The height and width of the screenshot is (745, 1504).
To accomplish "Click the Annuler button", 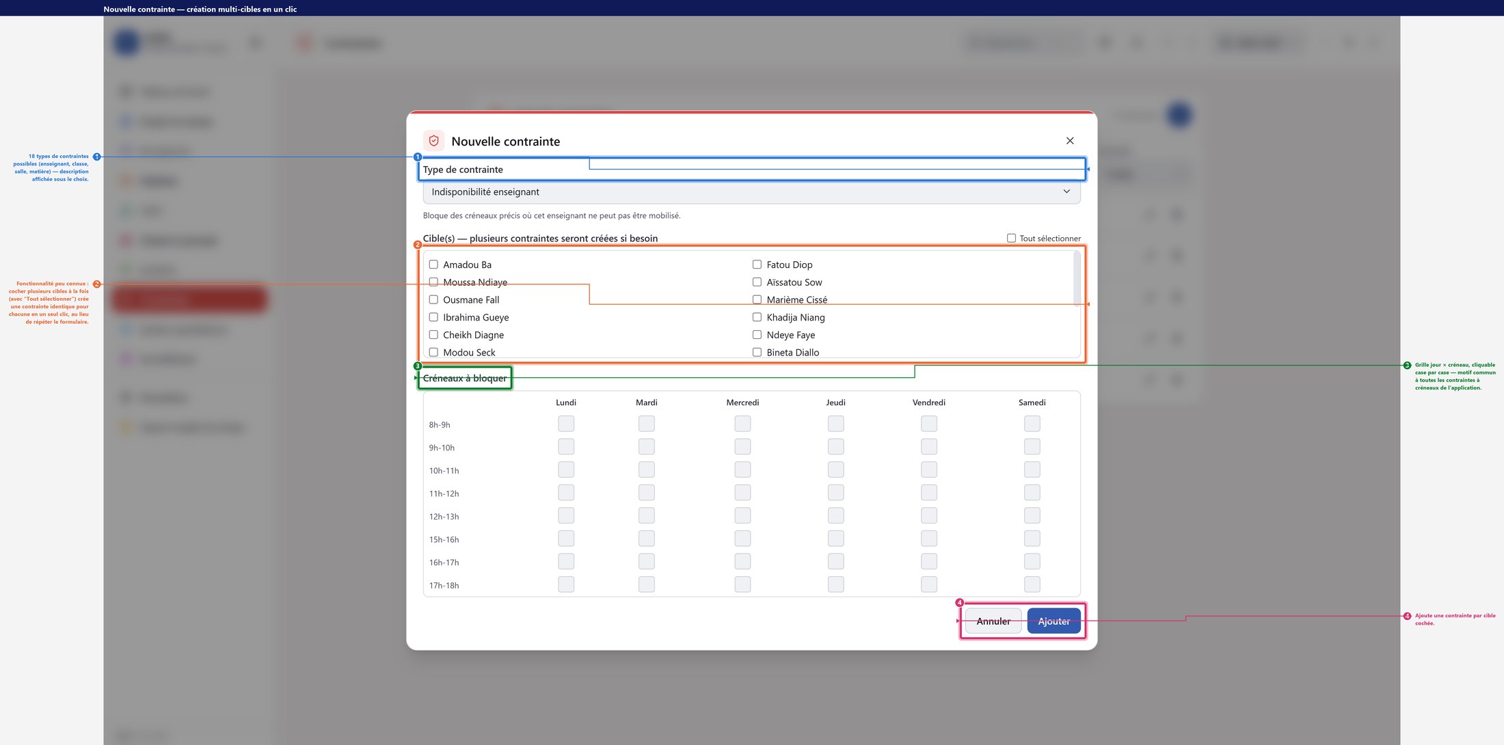I will [993, 621].
